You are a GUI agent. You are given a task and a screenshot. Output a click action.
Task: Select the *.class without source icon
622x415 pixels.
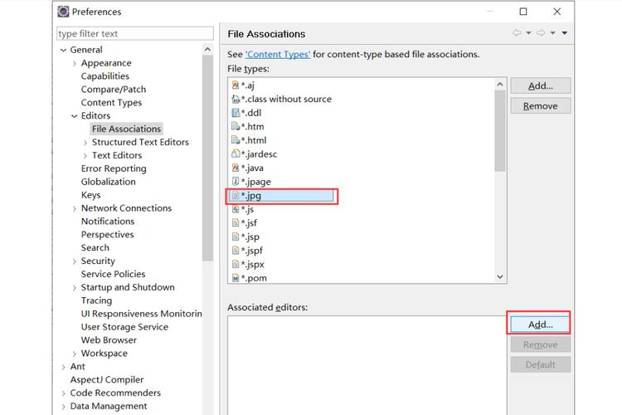point(236,99)
